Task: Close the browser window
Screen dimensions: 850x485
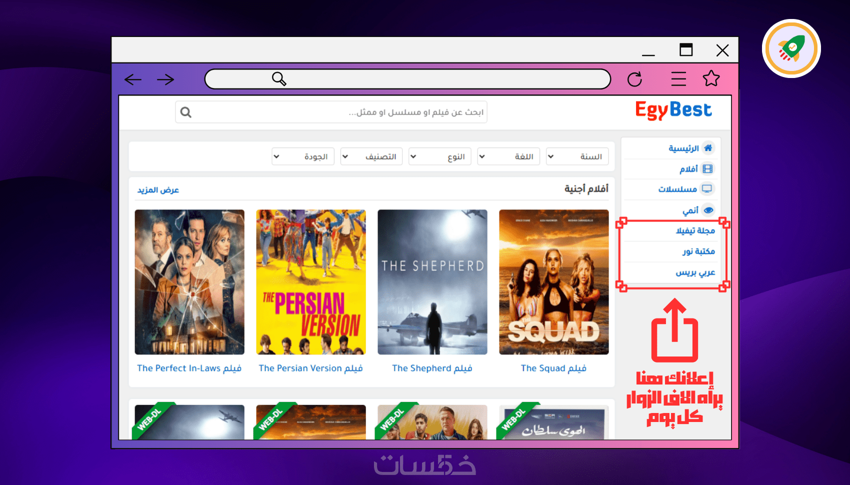Action: pos(722,50)
